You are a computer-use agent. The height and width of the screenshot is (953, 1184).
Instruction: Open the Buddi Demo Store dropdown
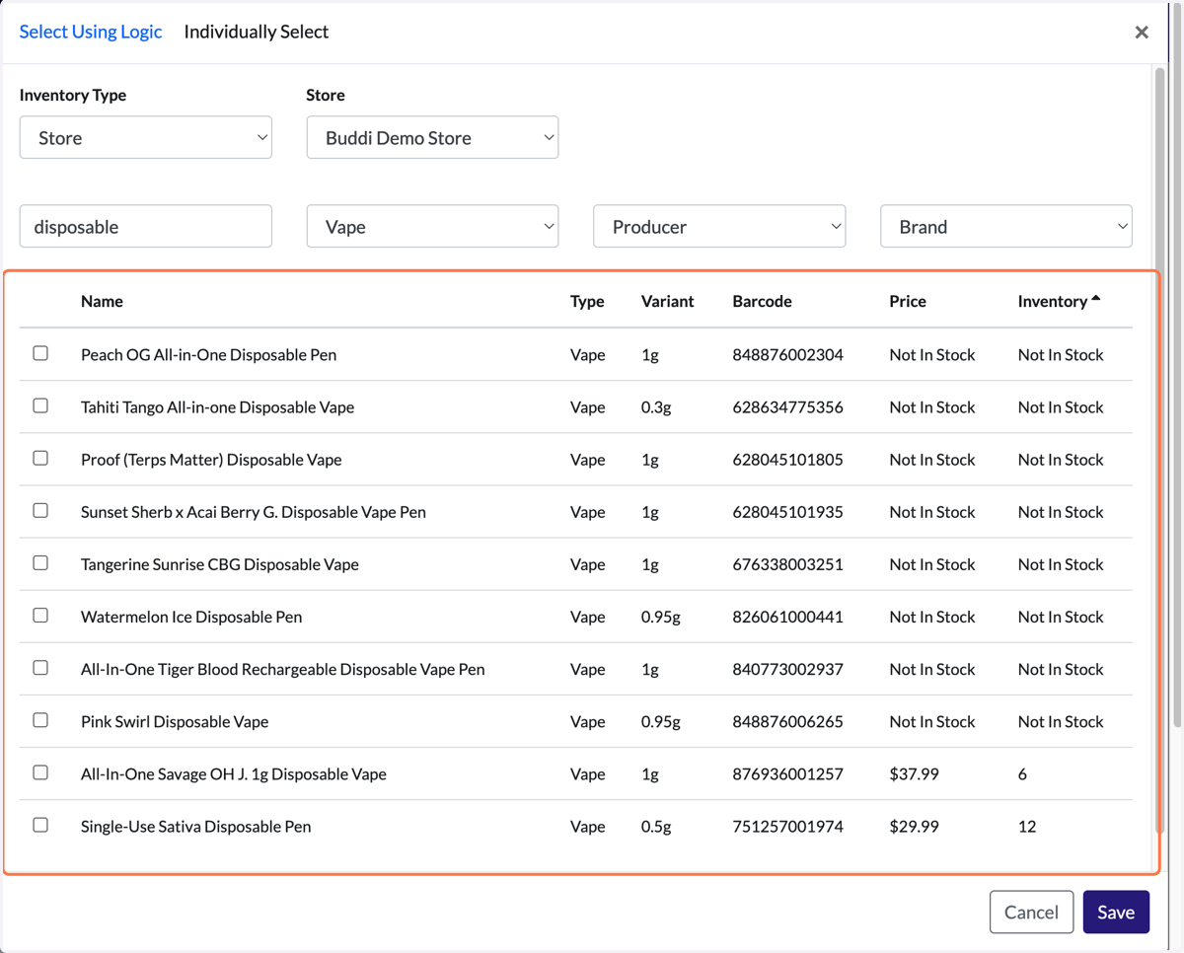[x=432, y=137]
